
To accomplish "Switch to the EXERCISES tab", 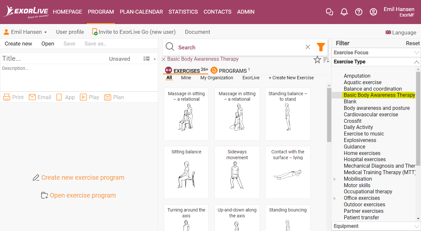I will coord(186,71).
